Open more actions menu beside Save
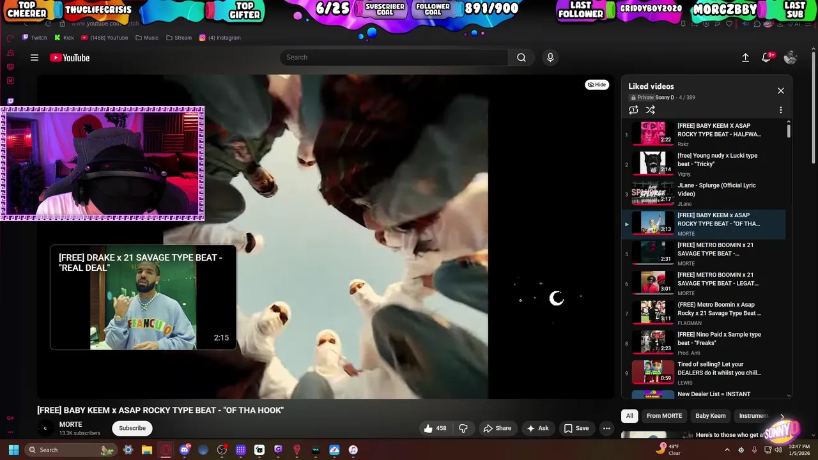This screenshot has width=818, height=460. pyautogui.click(x=606, y=428)
